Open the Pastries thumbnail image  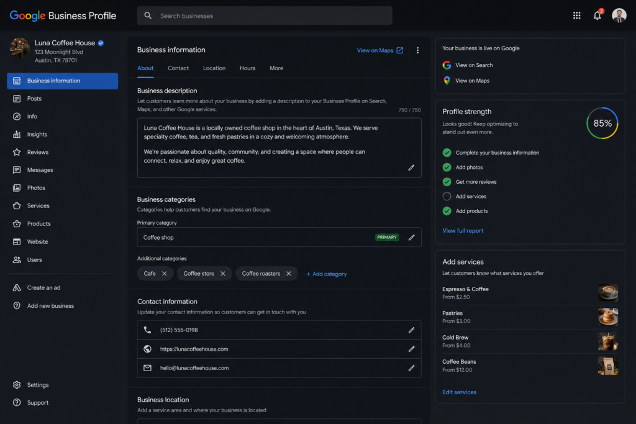tap(608, 317)
